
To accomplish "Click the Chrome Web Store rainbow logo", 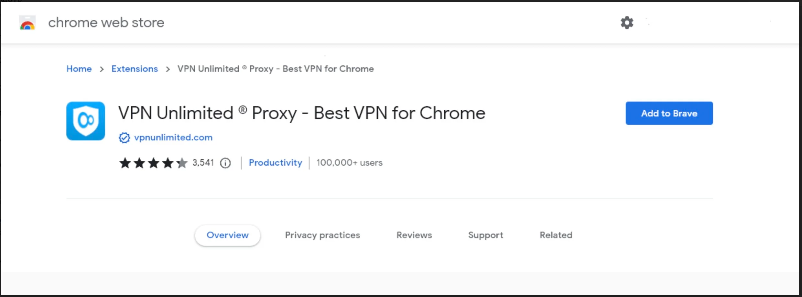I will [27, 23].
